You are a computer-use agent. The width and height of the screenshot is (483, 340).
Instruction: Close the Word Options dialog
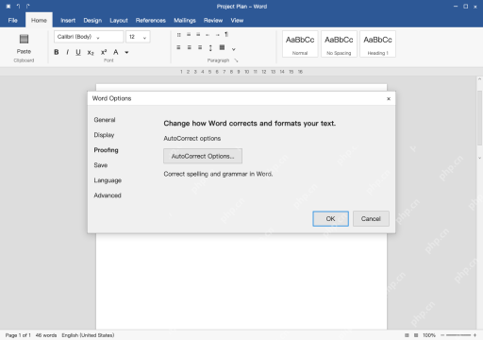click(389, 99)
